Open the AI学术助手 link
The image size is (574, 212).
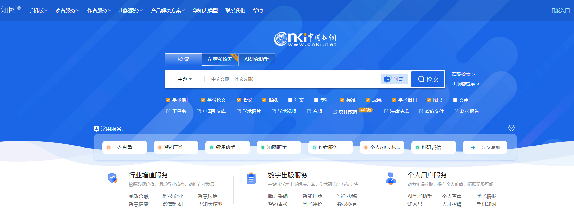(420, 196)
